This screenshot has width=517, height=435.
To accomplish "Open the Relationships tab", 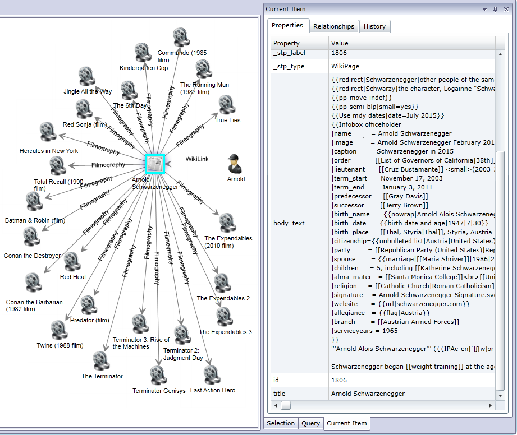I will (x=333, y=26).
